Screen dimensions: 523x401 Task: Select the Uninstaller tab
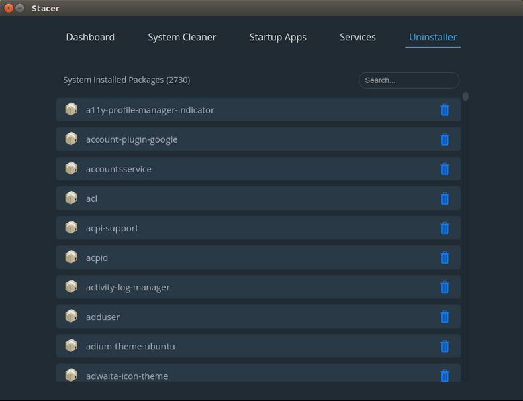point(432,37)
